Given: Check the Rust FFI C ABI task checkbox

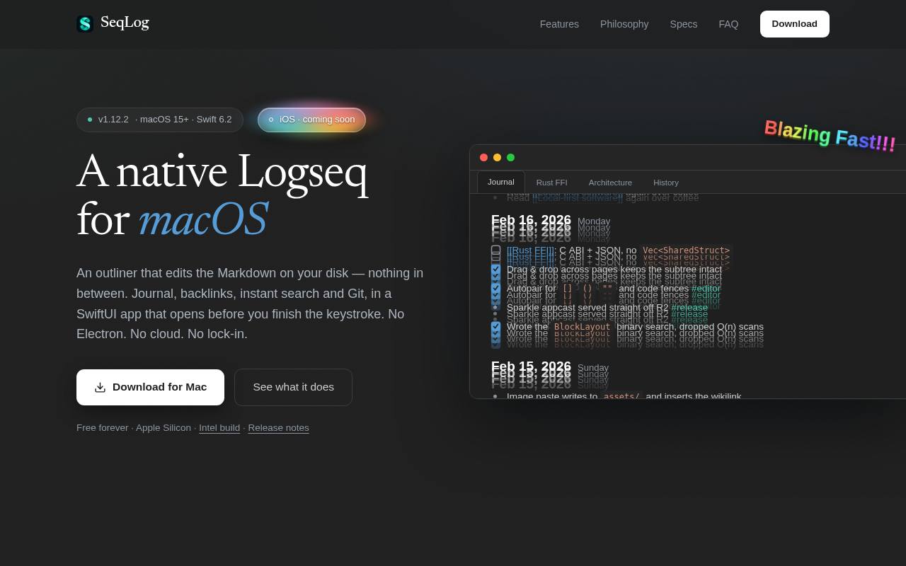Looking at the screenshot, I should (495, 250).
